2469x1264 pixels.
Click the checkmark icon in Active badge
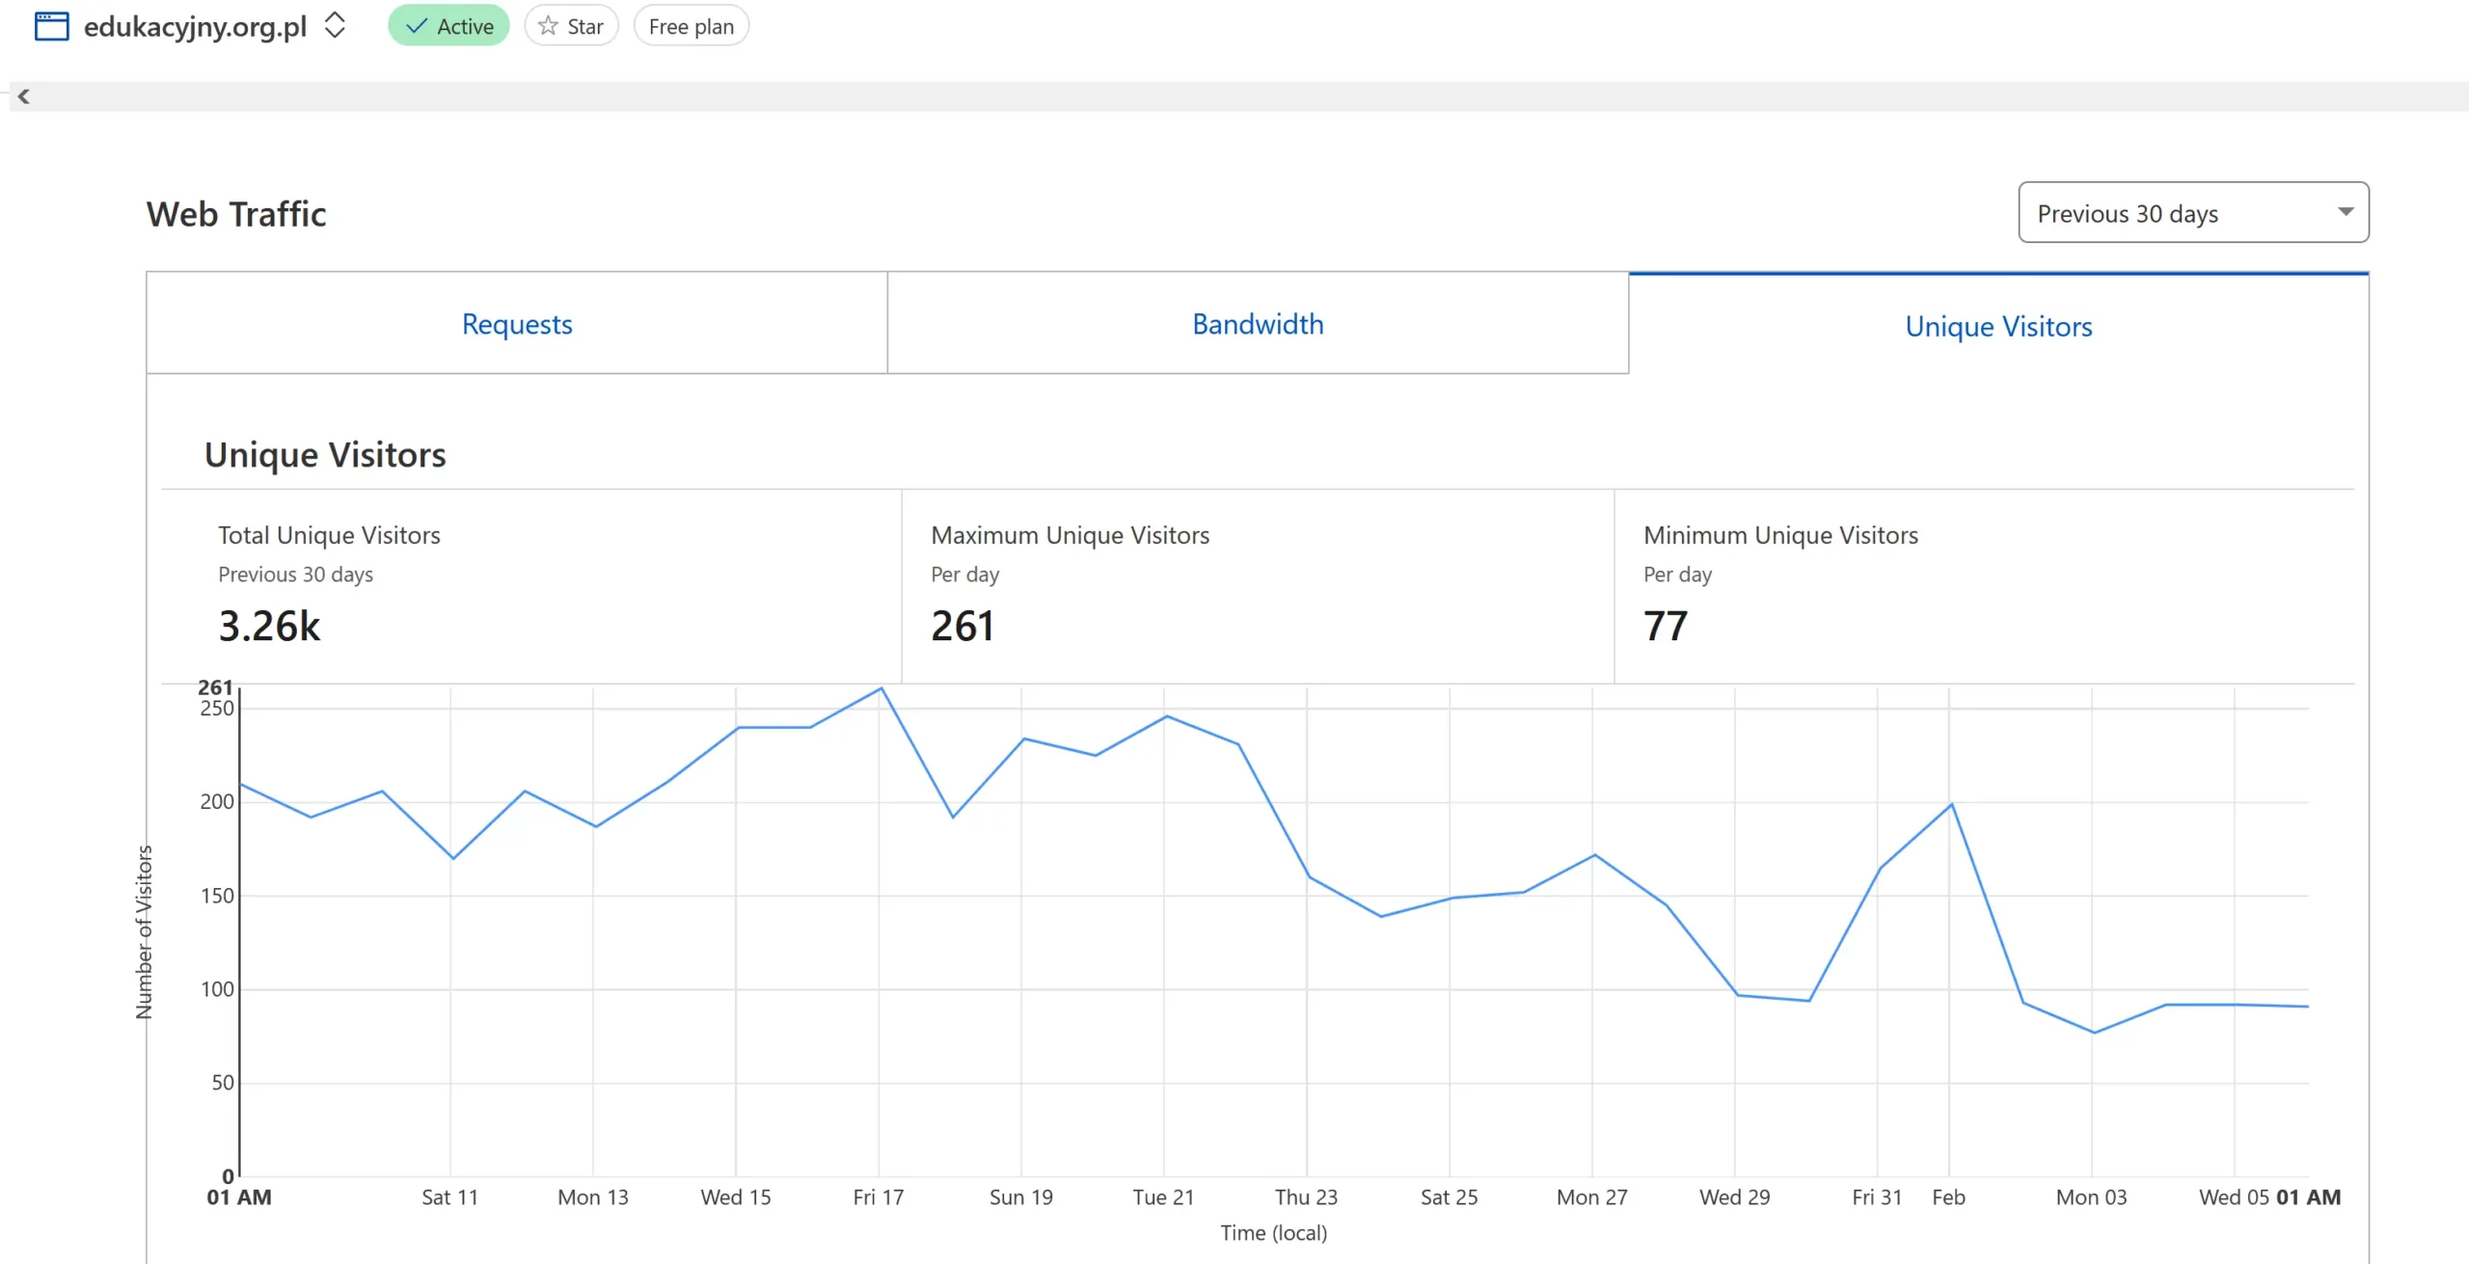[x=417, y=26]
